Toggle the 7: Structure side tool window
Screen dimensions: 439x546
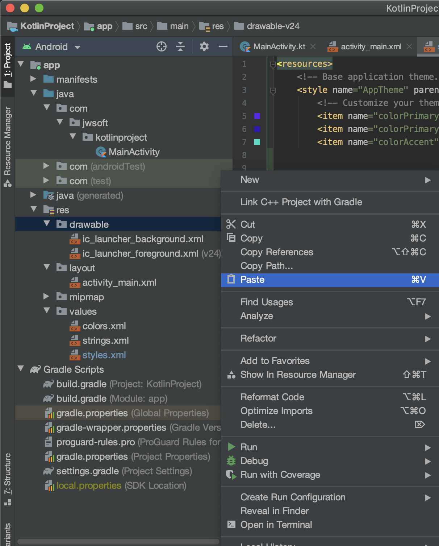pos(8,479)
